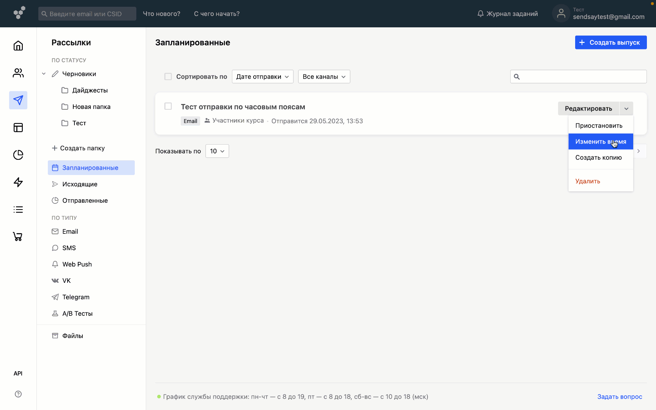Click the help question mark icon
Viewport: 656px width, 410px height.
[18, 394]
